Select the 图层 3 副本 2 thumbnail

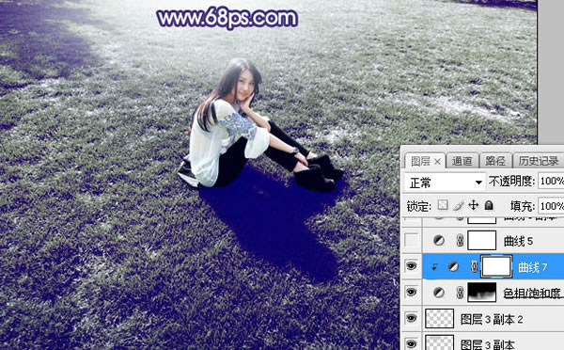[439, 318]
